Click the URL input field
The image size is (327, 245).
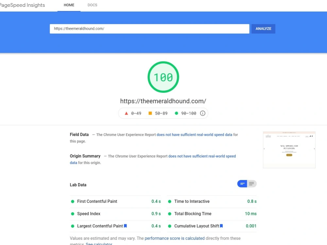pyautogui.click(x=149, y=29)
